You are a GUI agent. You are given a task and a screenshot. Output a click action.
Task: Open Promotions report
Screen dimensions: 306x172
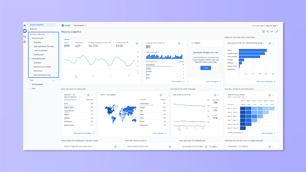[x=38, y=71]
